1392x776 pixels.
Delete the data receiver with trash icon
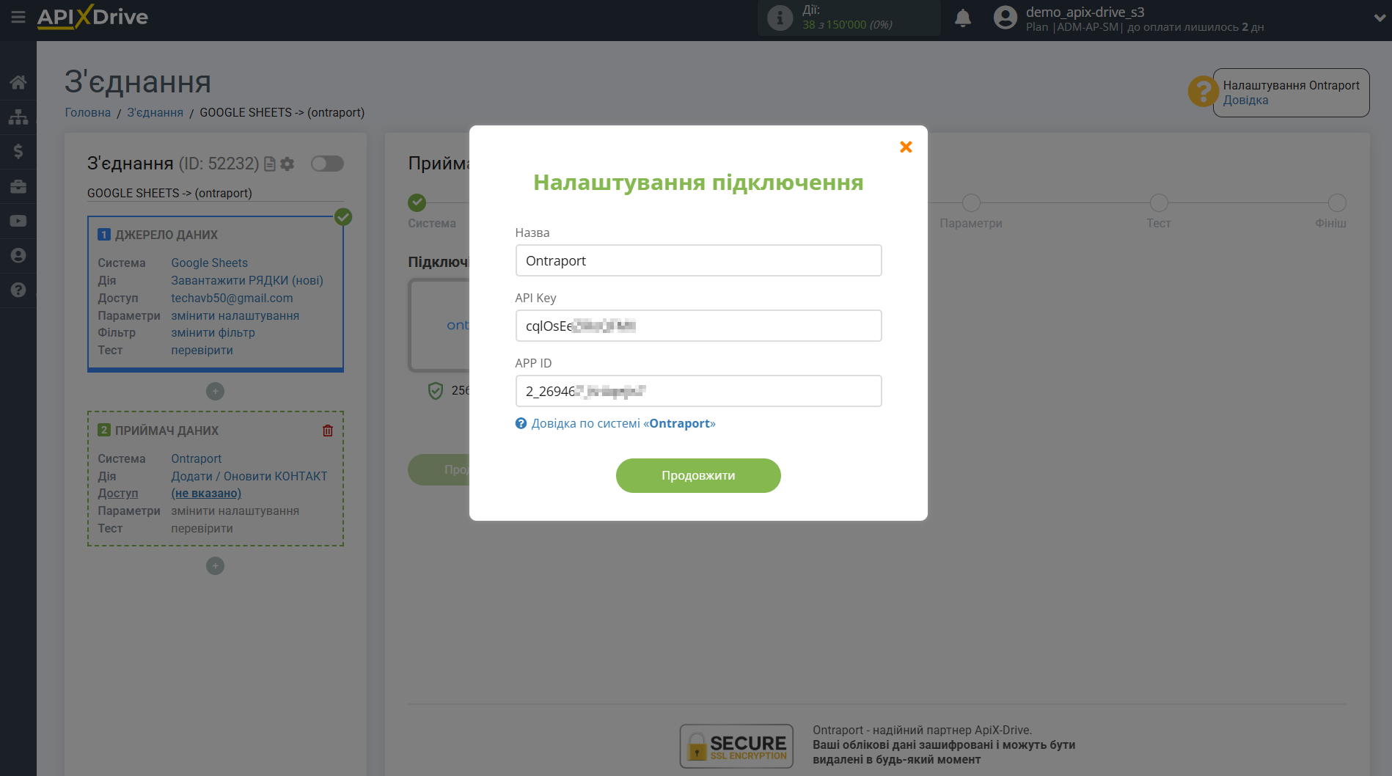[x=328, y=431]
